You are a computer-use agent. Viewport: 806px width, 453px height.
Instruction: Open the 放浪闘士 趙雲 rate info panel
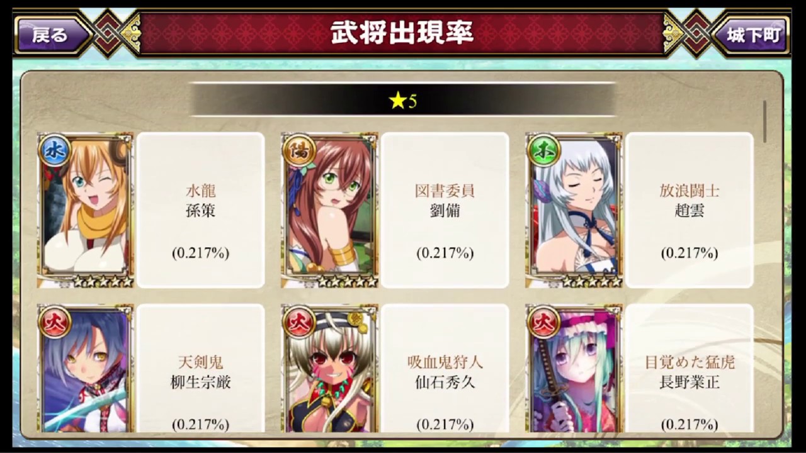coord(690,210)
